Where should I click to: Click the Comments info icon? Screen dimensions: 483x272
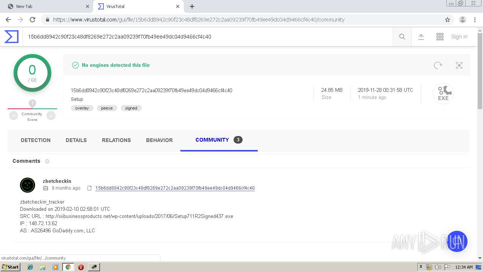(47, 161)
